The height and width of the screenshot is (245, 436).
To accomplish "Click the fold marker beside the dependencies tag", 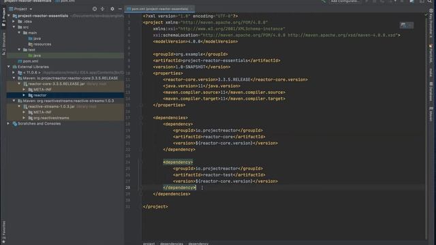I will [x=141, y=118].
